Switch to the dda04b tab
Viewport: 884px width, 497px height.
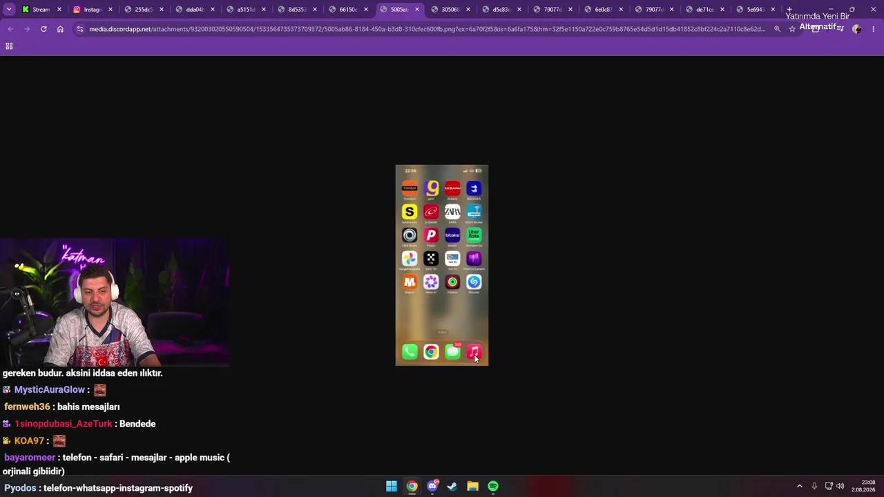coord(194,10)
